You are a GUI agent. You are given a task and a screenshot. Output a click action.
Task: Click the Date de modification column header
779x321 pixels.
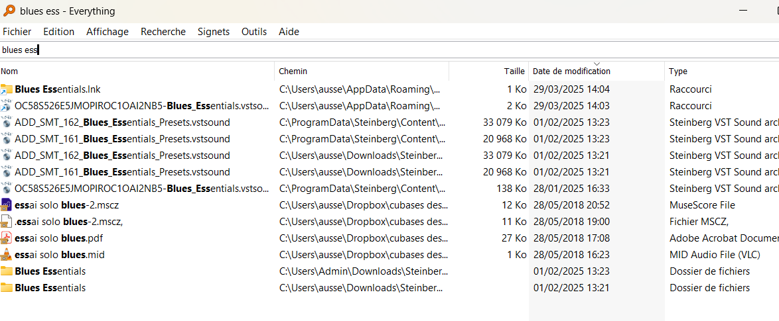[597, 71]
